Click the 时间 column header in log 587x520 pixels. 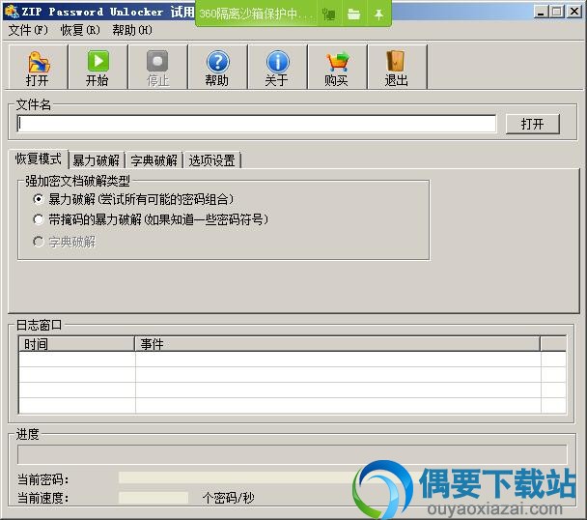point(76,344)
